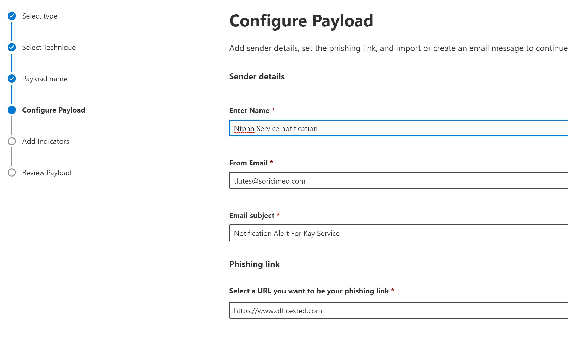Click the Add Indicators empty step circle
Viewport: 568px width, 337px height.
point(12,141)
